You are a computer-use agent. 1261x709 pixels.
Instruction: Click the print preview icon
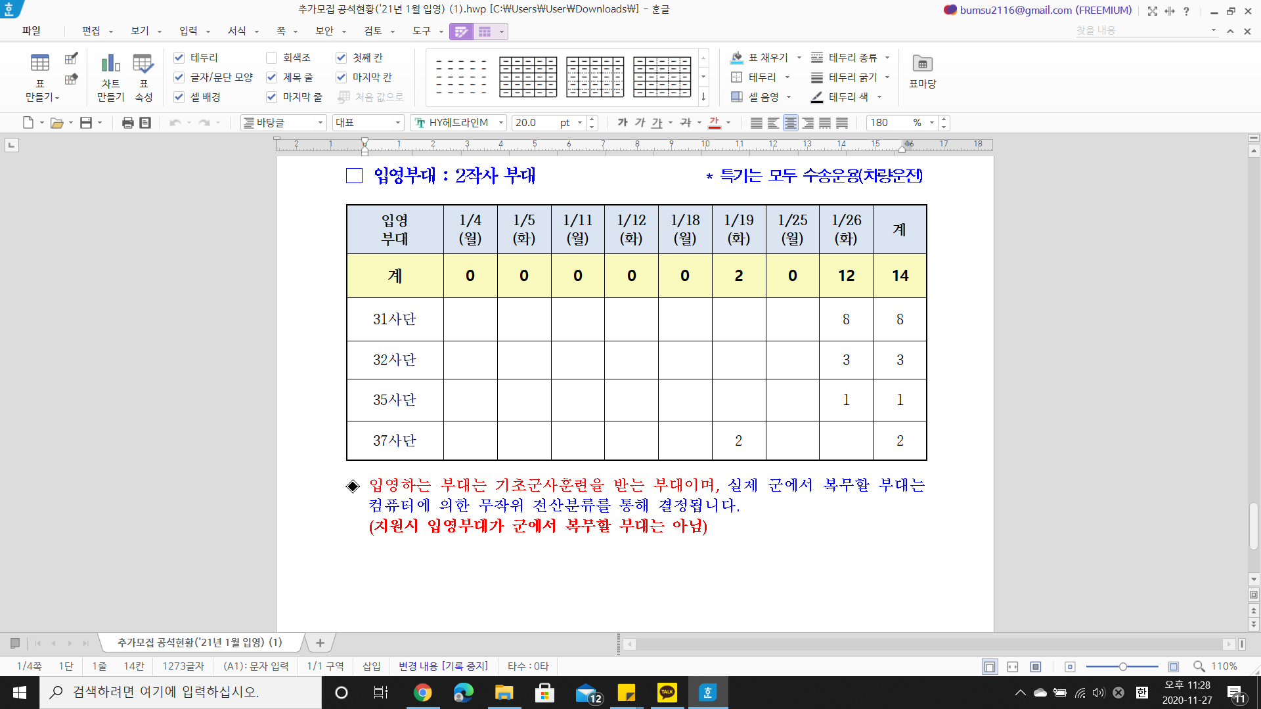pyautogui.click(x=145, y=123)
